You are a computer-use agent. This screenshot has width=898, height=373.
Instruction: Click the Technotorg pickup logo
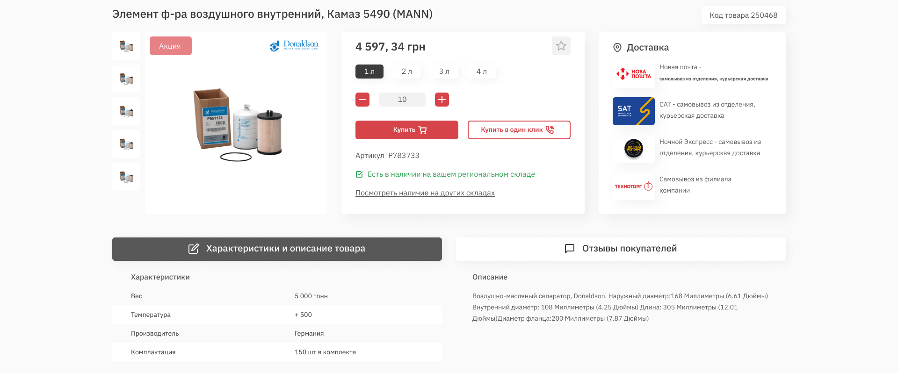coord(633,186)
